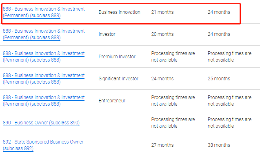Open the subclass 888 link beside Premium Investor
Screen dimensions: 260x157
click(x=44, y=56)
